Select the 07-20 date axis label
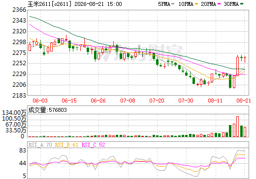The image size is (256, 179). point(157,101)
